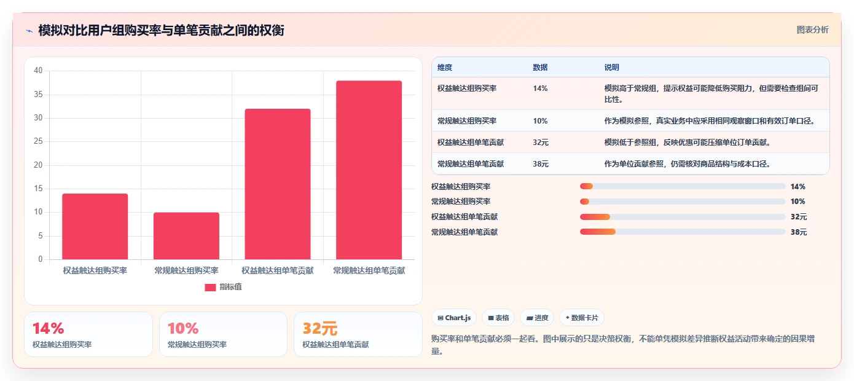The height and width of the screenshot is (381, 854).
Task: Click the 38元 progress value label
Action: [x=799, y=232]
